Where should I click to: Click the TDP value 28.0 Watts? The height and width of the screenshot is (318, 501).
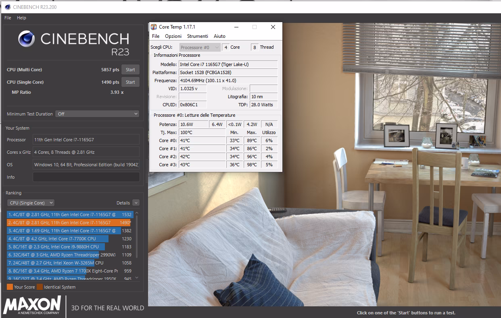[263, 105]
